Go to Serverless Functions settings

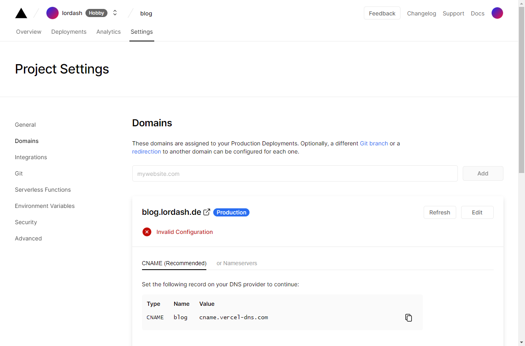point(43,190)
